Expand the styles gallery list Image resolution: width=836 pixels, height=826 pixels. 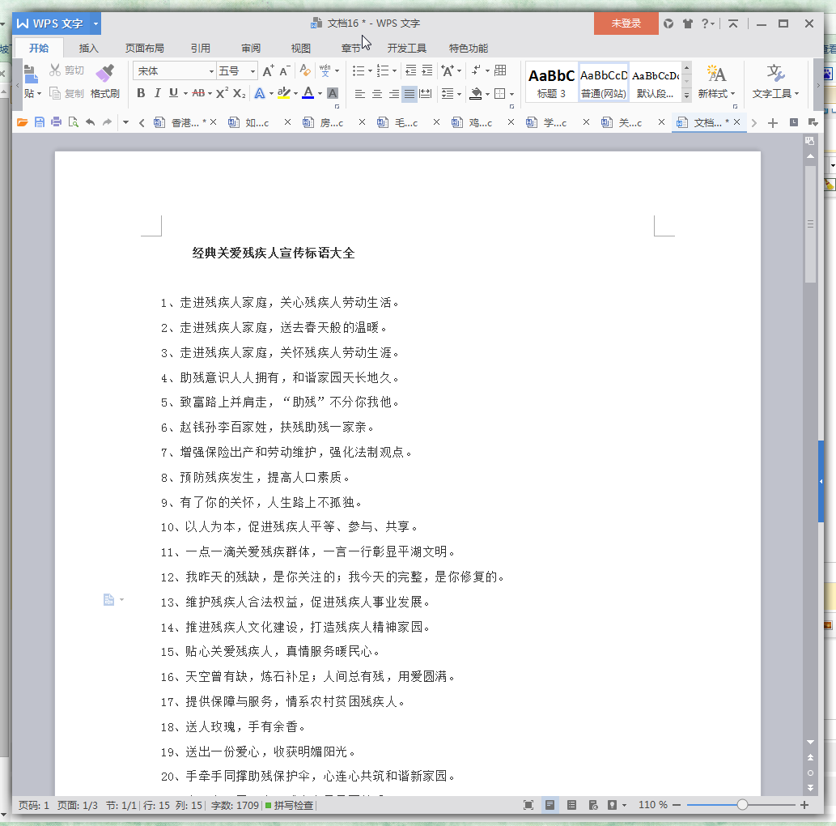point(687,96)
